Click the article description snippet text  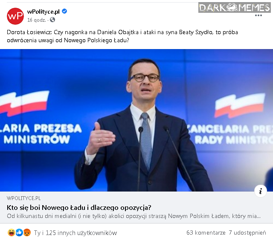pyautogui.click(x=134, y=216)
